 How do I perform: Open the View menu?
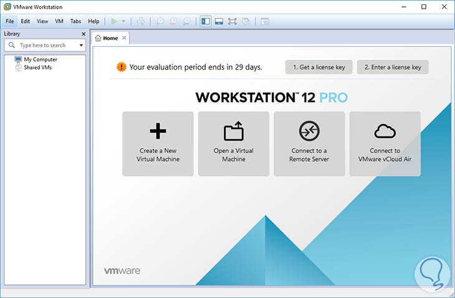[42, 21]
